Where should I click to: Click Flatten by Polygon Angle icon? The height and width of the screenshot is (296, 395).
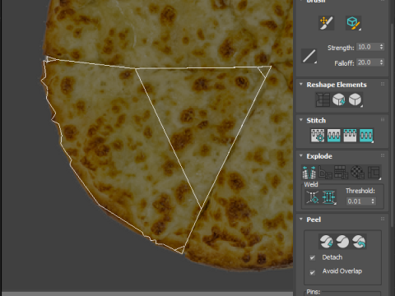pyautogui.click(x=325, y=173)
